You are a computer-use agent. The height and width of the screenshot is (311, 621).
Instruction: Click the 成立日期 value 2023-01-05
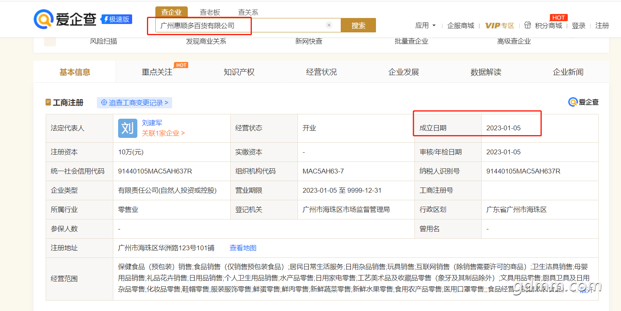503,128
